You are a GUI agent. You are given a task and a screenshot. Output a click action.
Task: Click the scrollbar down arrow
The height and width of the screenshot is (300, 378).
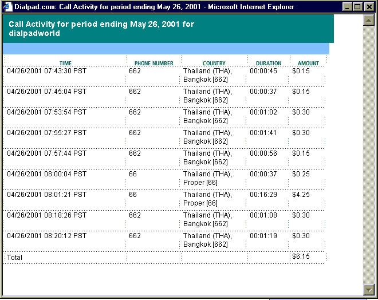369,289
